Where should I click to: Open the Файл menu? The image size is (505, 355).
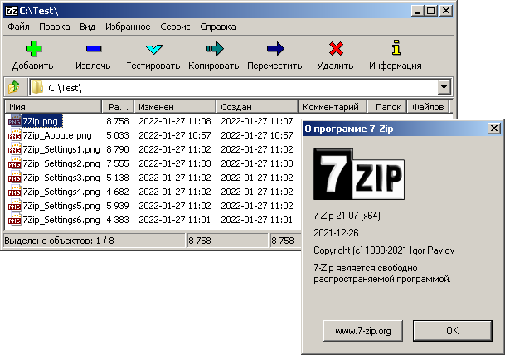tap(18, 27)
